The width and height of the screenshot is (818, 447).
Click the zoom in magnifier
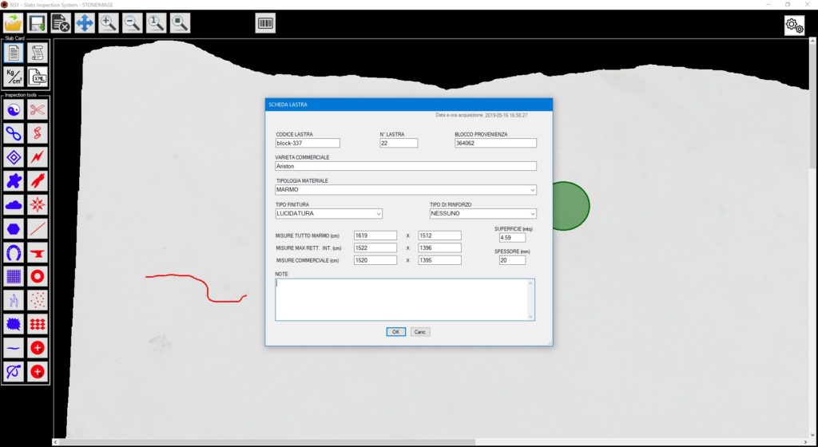109,23
